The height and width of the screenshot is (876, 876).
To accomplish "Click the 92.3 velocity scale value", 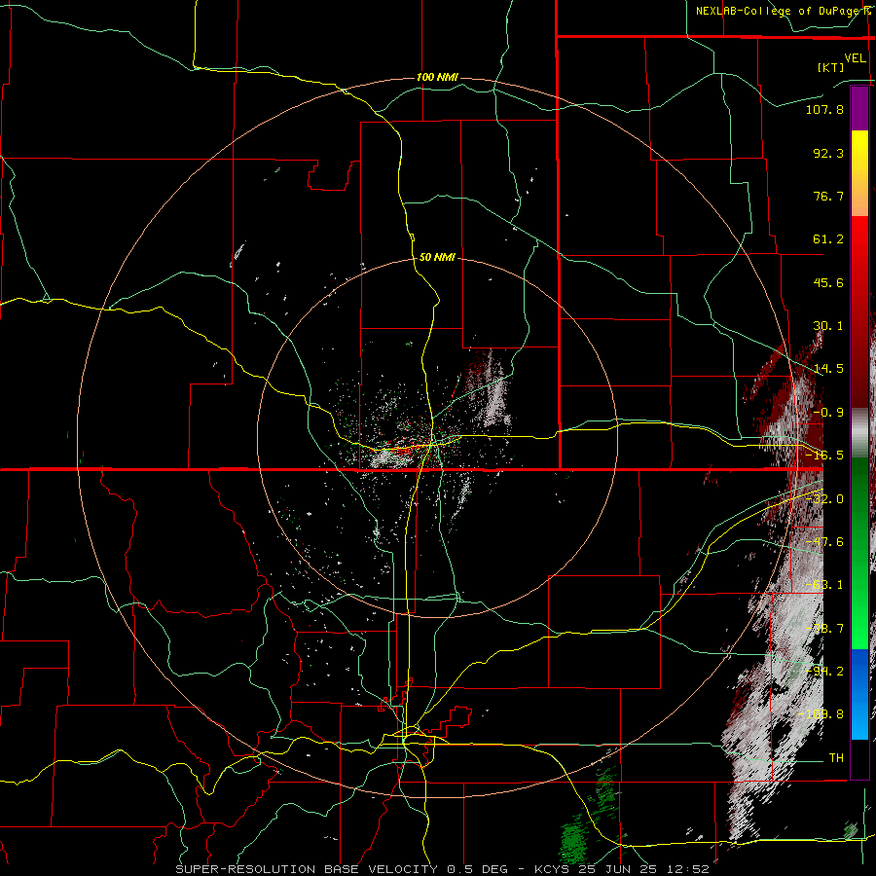I will pyautogui.click(x=828, y=153).
